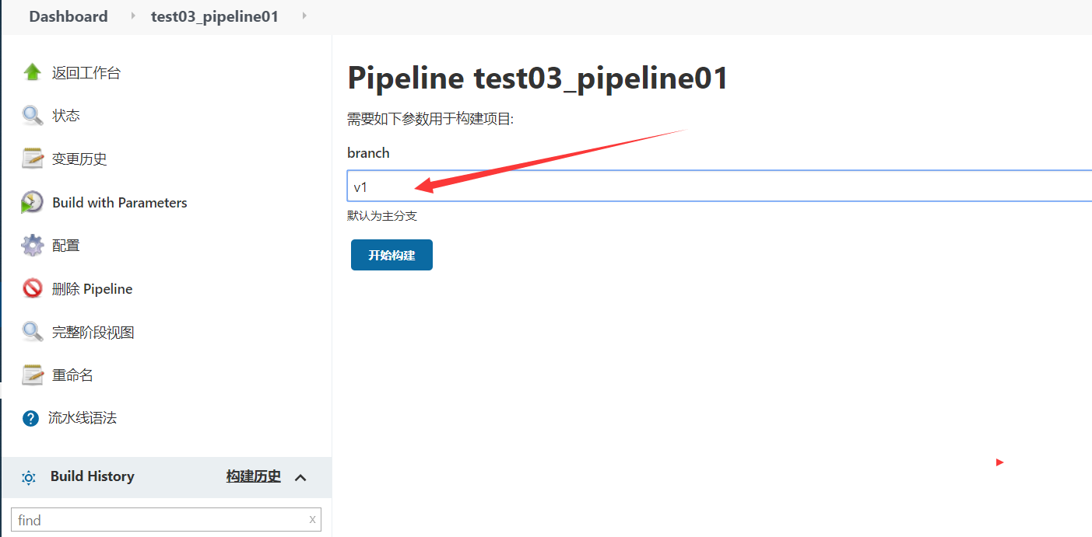The image size is (1092, 537).
Task: Focus the branch parameter input field
Action: pos(719,186)
